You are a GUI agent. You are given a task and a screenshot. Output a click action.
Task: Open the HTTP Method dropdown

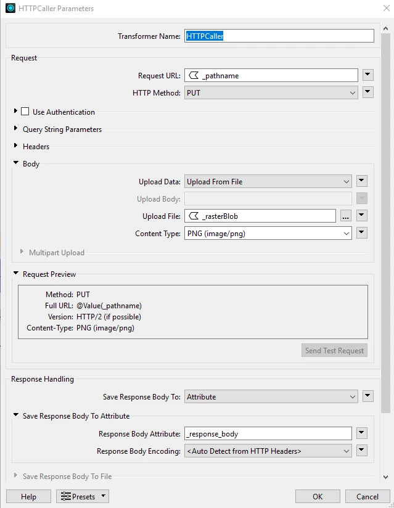click(271, 92)
